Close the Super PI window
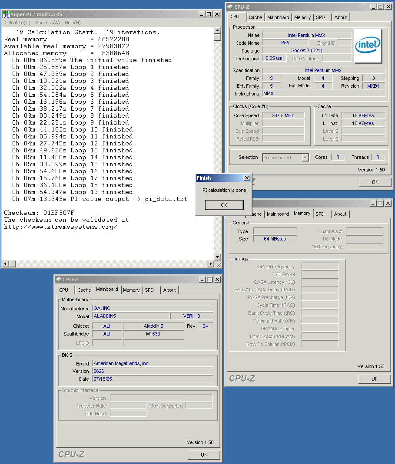The image size is (395, 464). pos(217,14)
